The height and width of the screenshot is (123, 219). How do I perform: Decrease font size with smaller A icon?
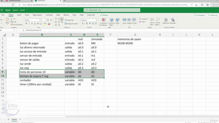click(51, 20)
